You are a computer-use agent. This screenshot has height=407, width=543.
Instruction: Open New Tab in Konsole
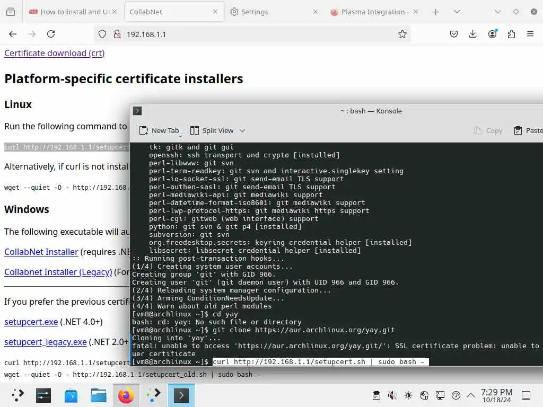coord(159,130)
